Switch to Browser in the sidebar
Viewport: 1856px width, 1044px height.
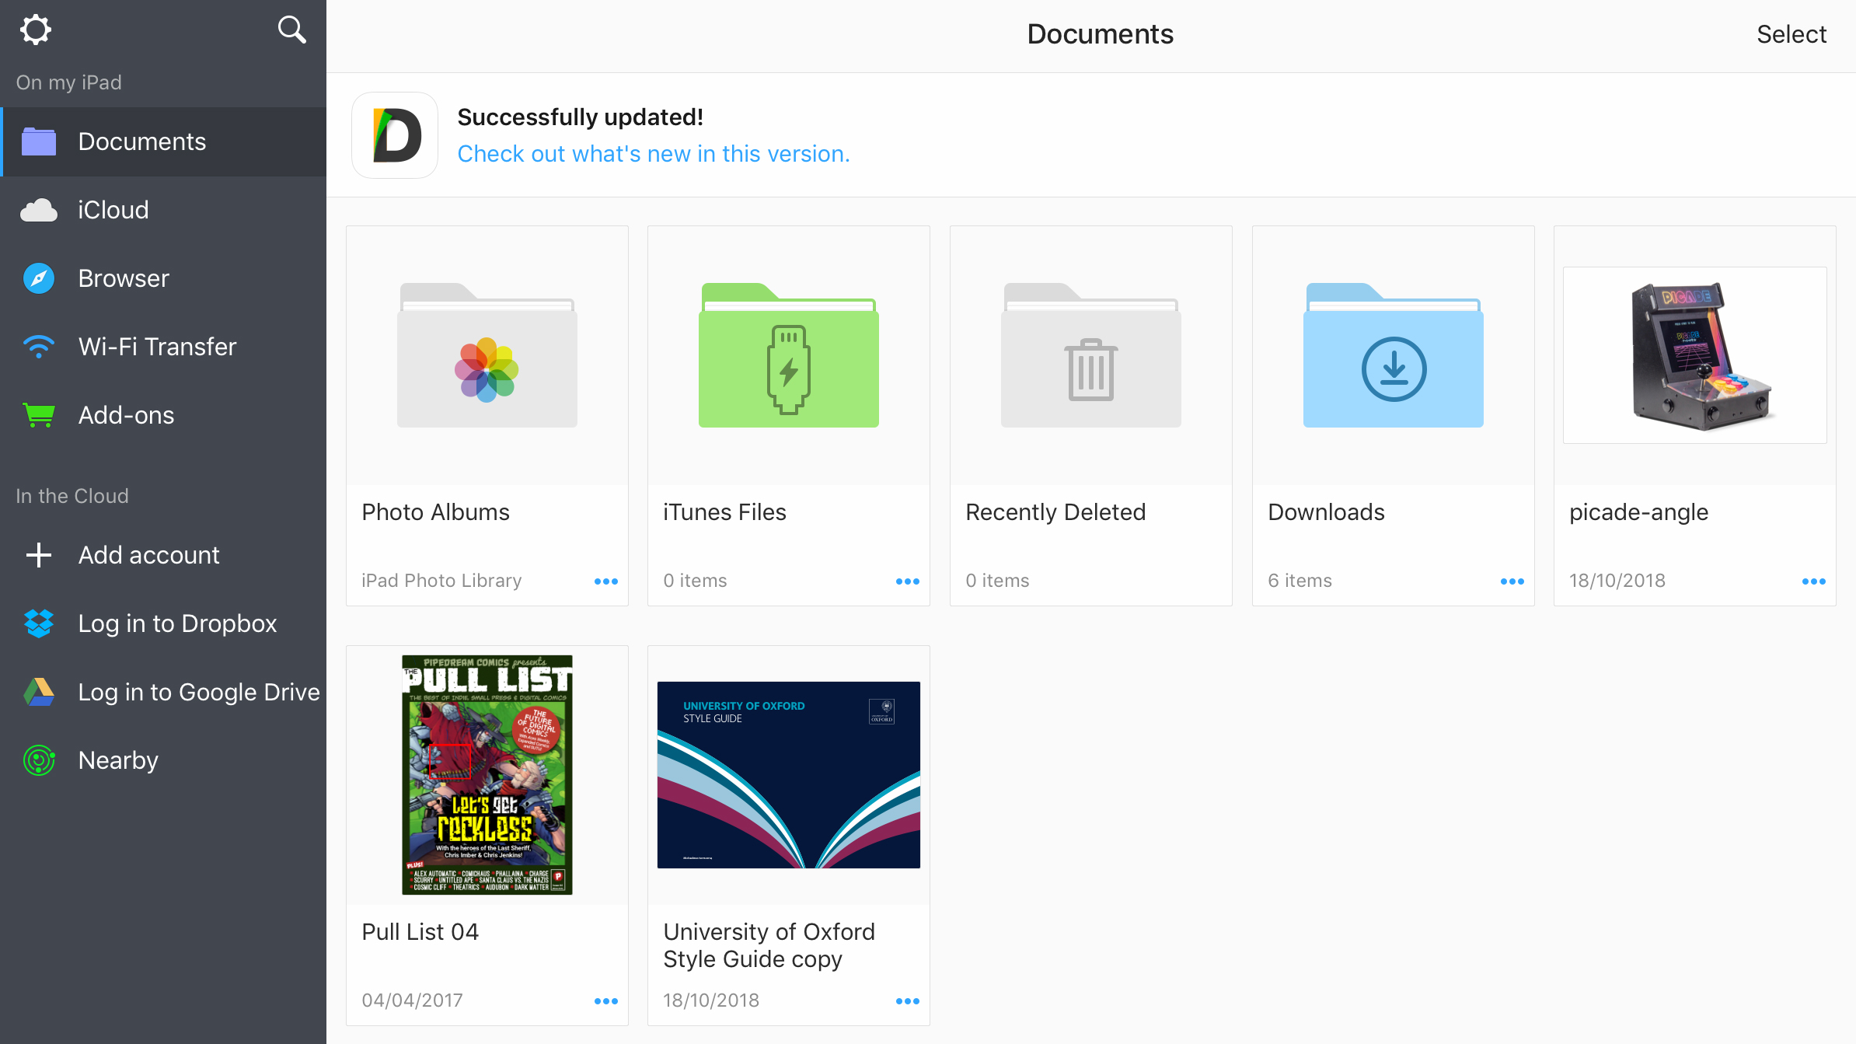(163, 278)
